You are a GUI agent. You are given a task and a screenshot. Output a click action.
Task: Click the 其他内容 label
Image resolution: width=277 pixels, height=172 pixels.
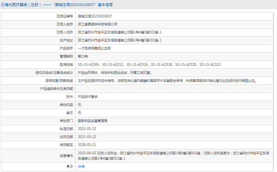pyautogui.click(x=66, y=105)
